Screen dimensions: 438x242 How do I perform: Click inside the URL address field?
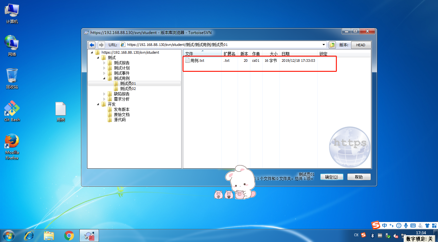224,45
